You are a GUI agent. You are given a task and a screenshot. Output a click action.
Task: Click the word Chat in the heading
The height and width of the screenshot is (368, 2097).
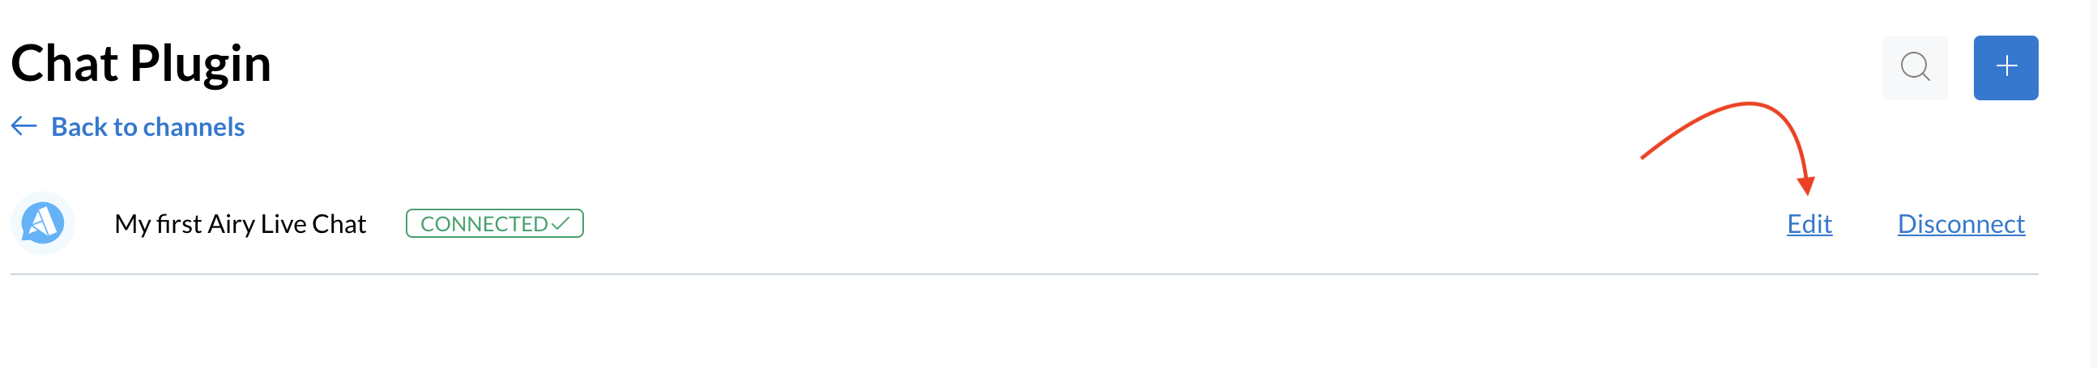pos(64,63)
